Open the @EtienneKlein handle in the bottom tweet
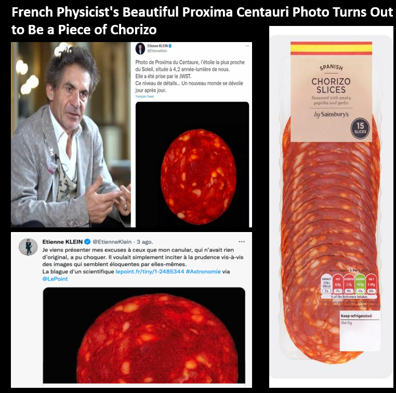Viewport: 396px width, 393px height. [x=112, y=241]
